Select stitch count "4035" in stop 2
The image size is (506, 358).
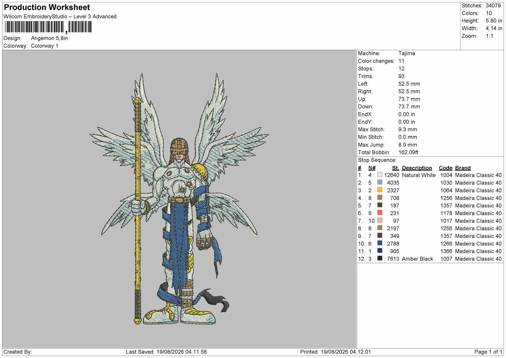pyautogui.click(x=393, y=183)
